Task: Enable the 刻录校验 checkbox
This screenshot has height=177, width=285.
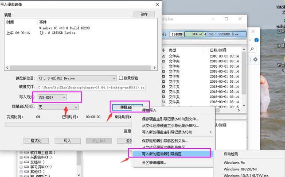Action: (121, 78)
